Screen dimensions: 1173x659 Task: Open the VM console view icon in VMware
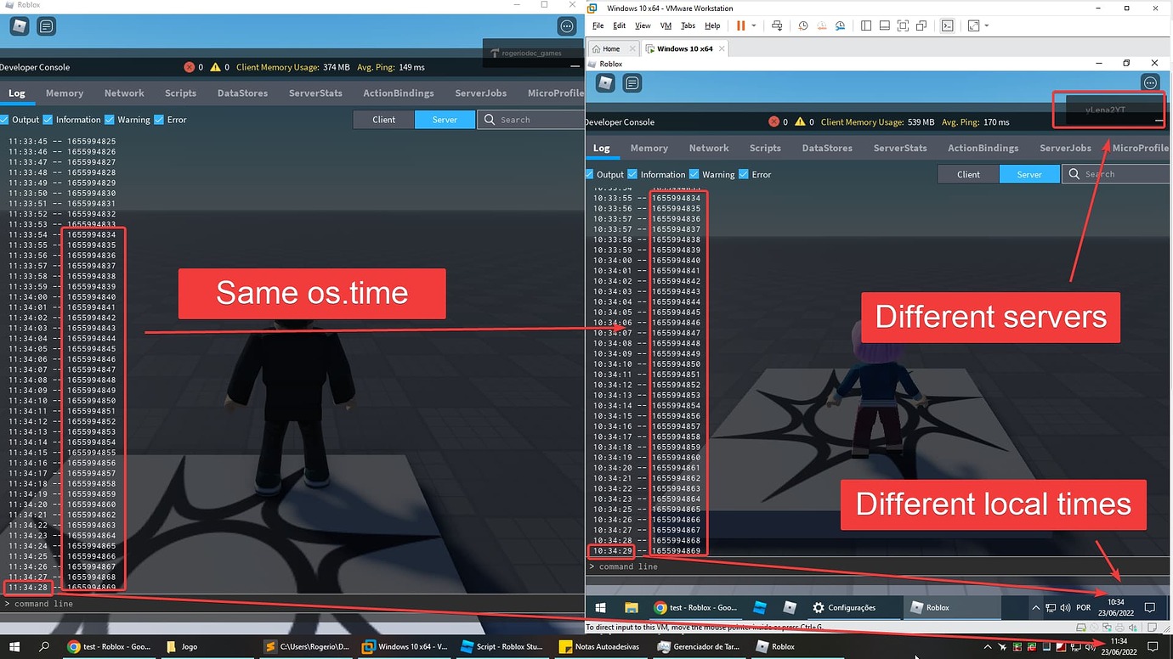click(946, 25)
